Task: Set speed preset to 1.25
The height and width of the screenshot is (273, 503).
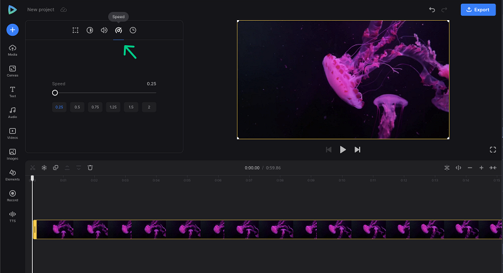Action: [x=113, y=107]
